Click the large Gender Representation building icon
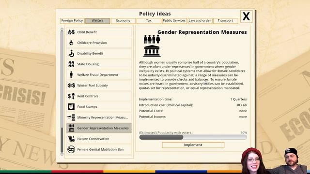Screen dimensions: 310x174 152,45
